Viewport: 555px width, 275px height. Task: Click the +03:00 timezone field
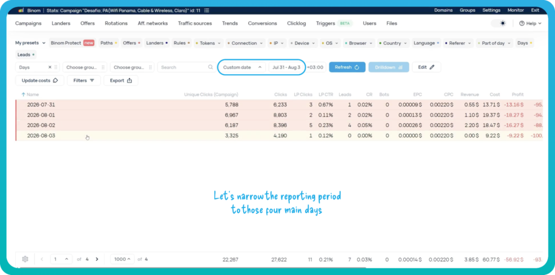(315, 67)
